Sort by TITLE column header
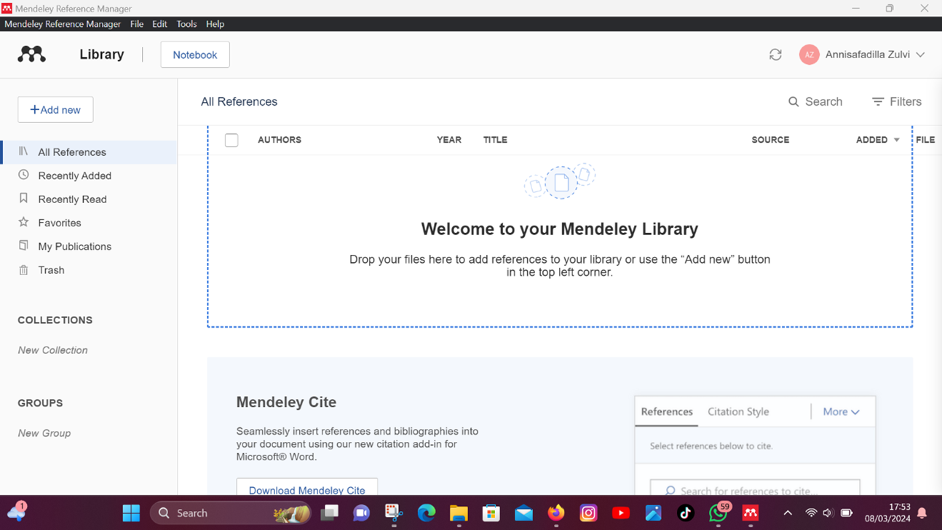Screen dimensions: 942x530 point(495,140)
